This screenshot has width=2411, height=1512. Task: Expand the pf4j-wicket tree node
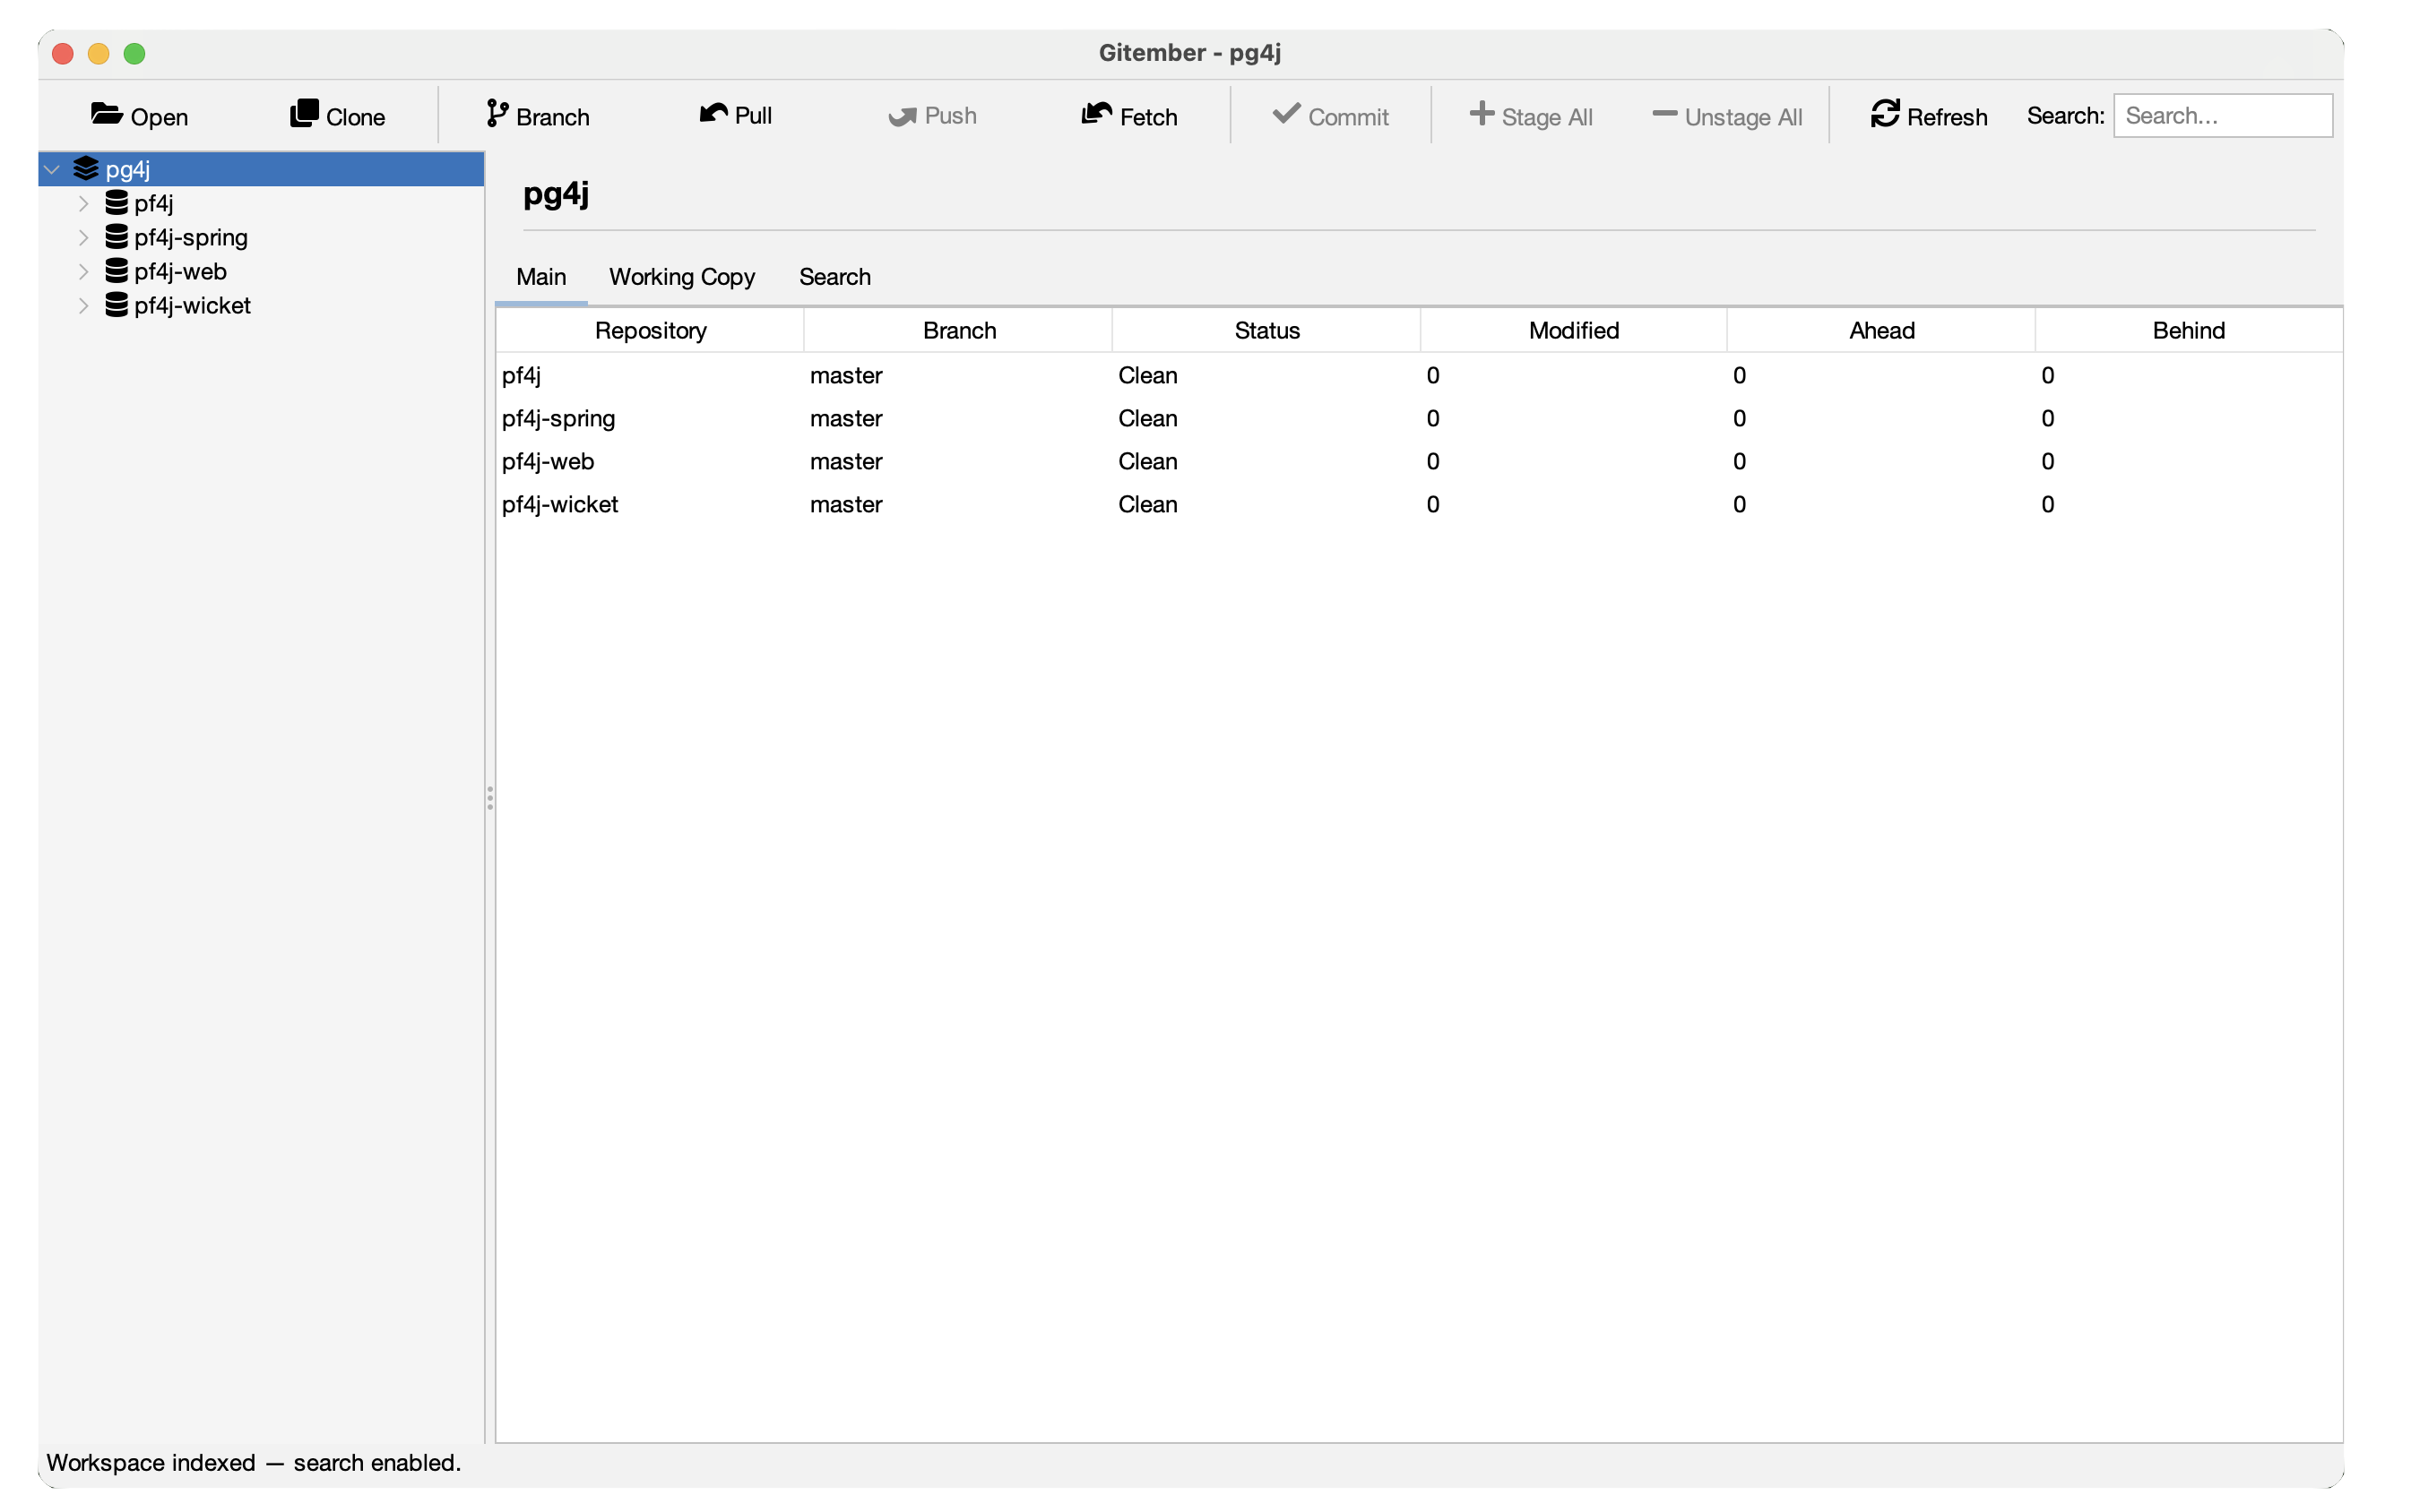84,305
